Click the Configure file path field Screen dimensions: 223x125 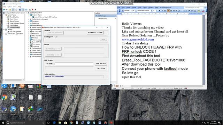(x=71, y=40)
